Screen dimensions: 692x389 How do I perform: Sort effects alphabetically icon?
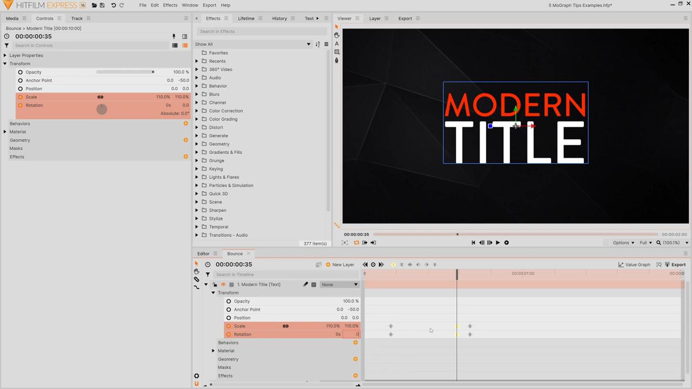(317, 44)
